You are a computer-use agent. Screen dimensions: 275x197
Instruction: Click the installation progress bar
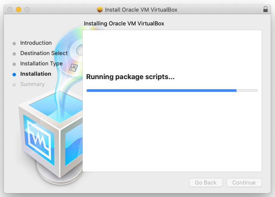tap(172, 90)
